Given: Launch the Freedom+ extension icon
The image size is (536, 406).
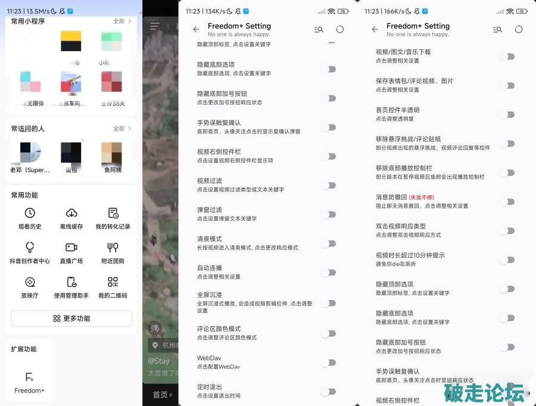Looking at the screenshot, I should click(29, 377).
